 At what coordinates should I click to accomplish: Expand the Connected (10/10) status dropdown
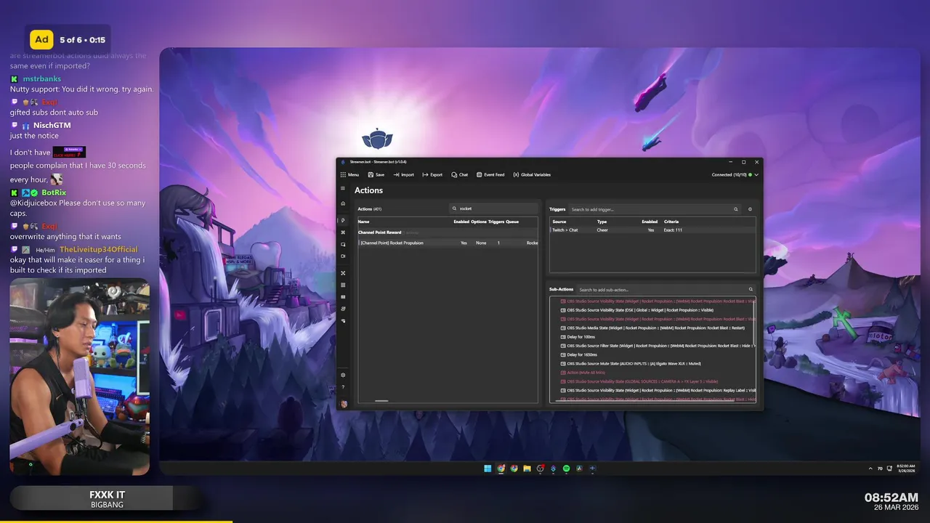click(735, 174)
